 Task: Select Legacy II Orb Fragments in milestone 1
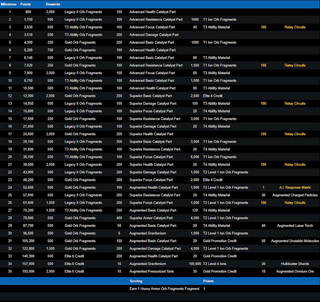click(83, 12)
